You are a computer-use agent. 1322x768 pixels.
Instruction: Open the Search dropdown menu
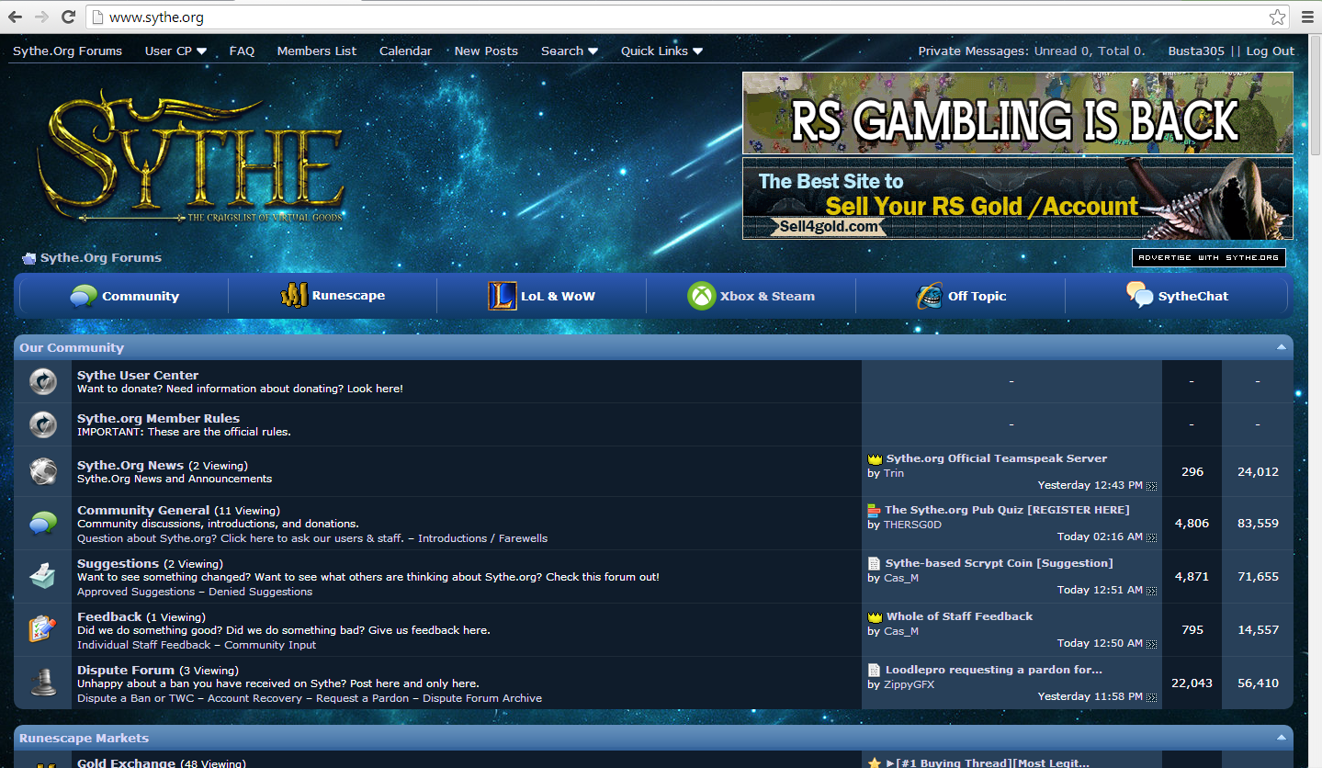[x=570, y=51]
